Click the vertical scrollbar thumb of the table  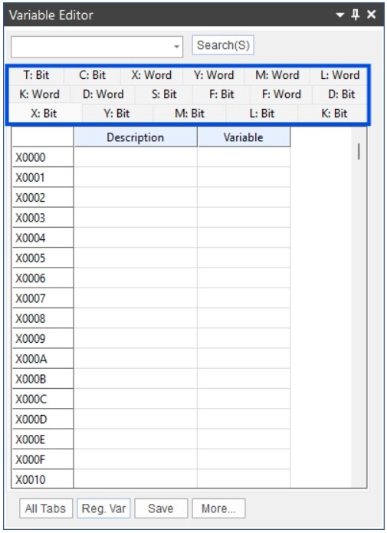[x=359, y=152]
